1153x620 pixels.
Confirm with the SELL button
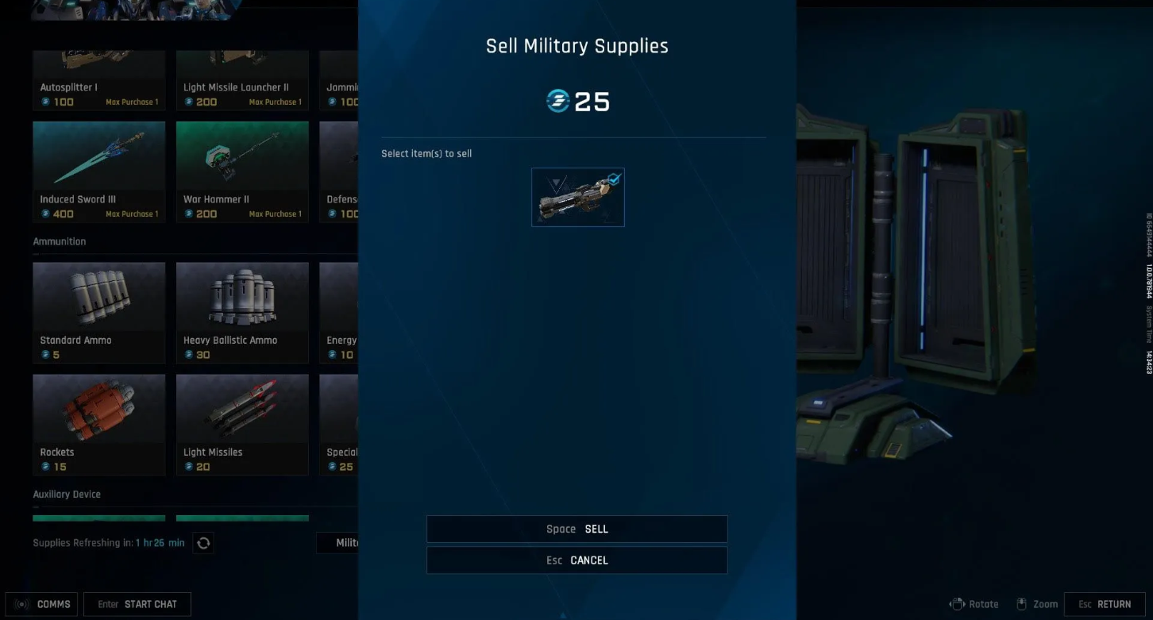tap(577, 529)
